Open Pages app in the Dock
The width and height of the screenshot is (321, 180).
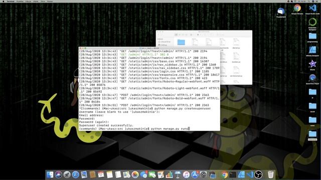(x=160, y=174)
